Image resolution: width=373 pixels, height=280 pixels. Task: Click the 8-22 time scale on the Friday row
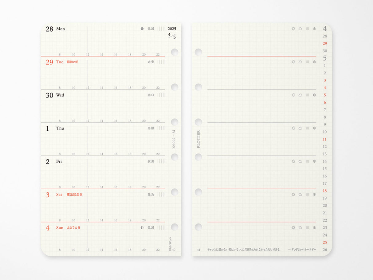(109, 187)
